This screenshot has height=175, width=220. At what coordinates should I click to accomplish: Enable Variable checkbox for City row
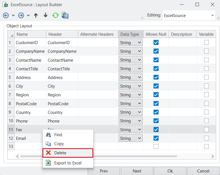click(x=206, y=86)
